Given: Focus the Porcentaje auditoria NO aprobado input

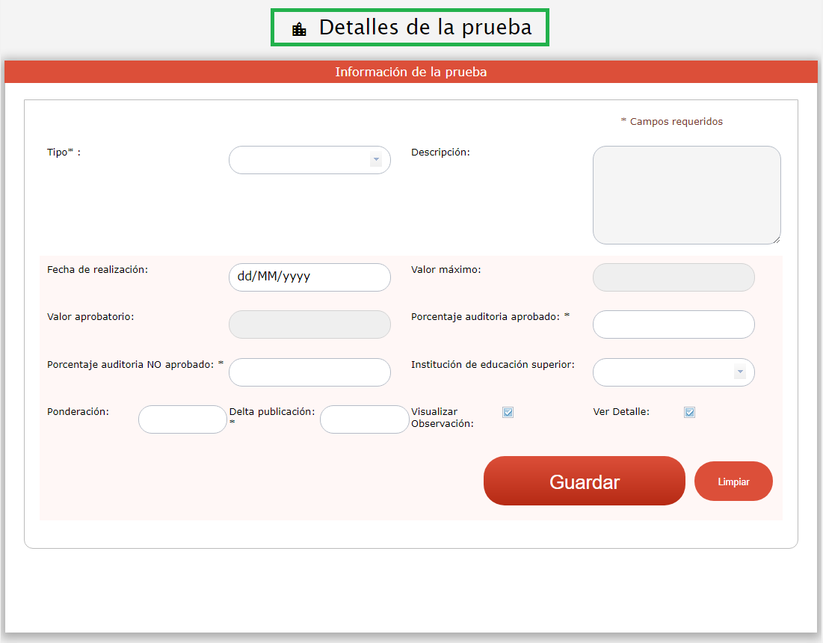Looking at the screenshot, I should pos(309,372).
